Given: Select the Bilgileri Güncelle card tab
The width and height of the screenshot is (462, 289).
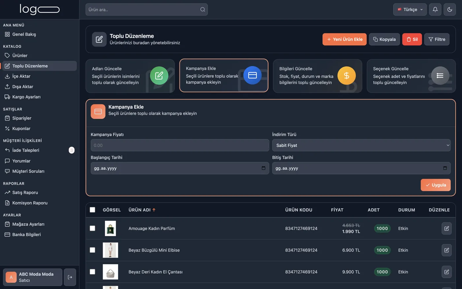Looking at the screenshot, I should click(317, 76).
